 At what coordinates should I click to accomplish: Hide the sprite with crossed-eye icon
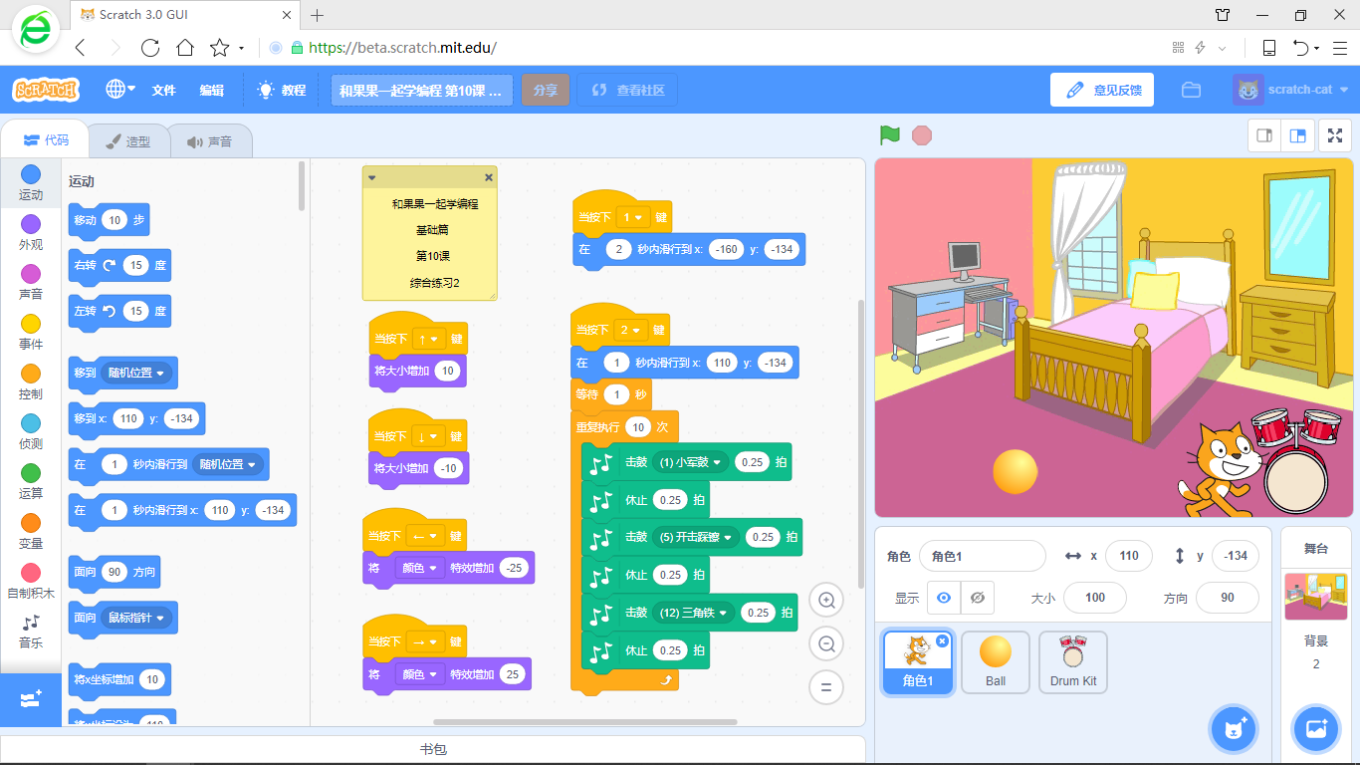click(x=978, y=598)
